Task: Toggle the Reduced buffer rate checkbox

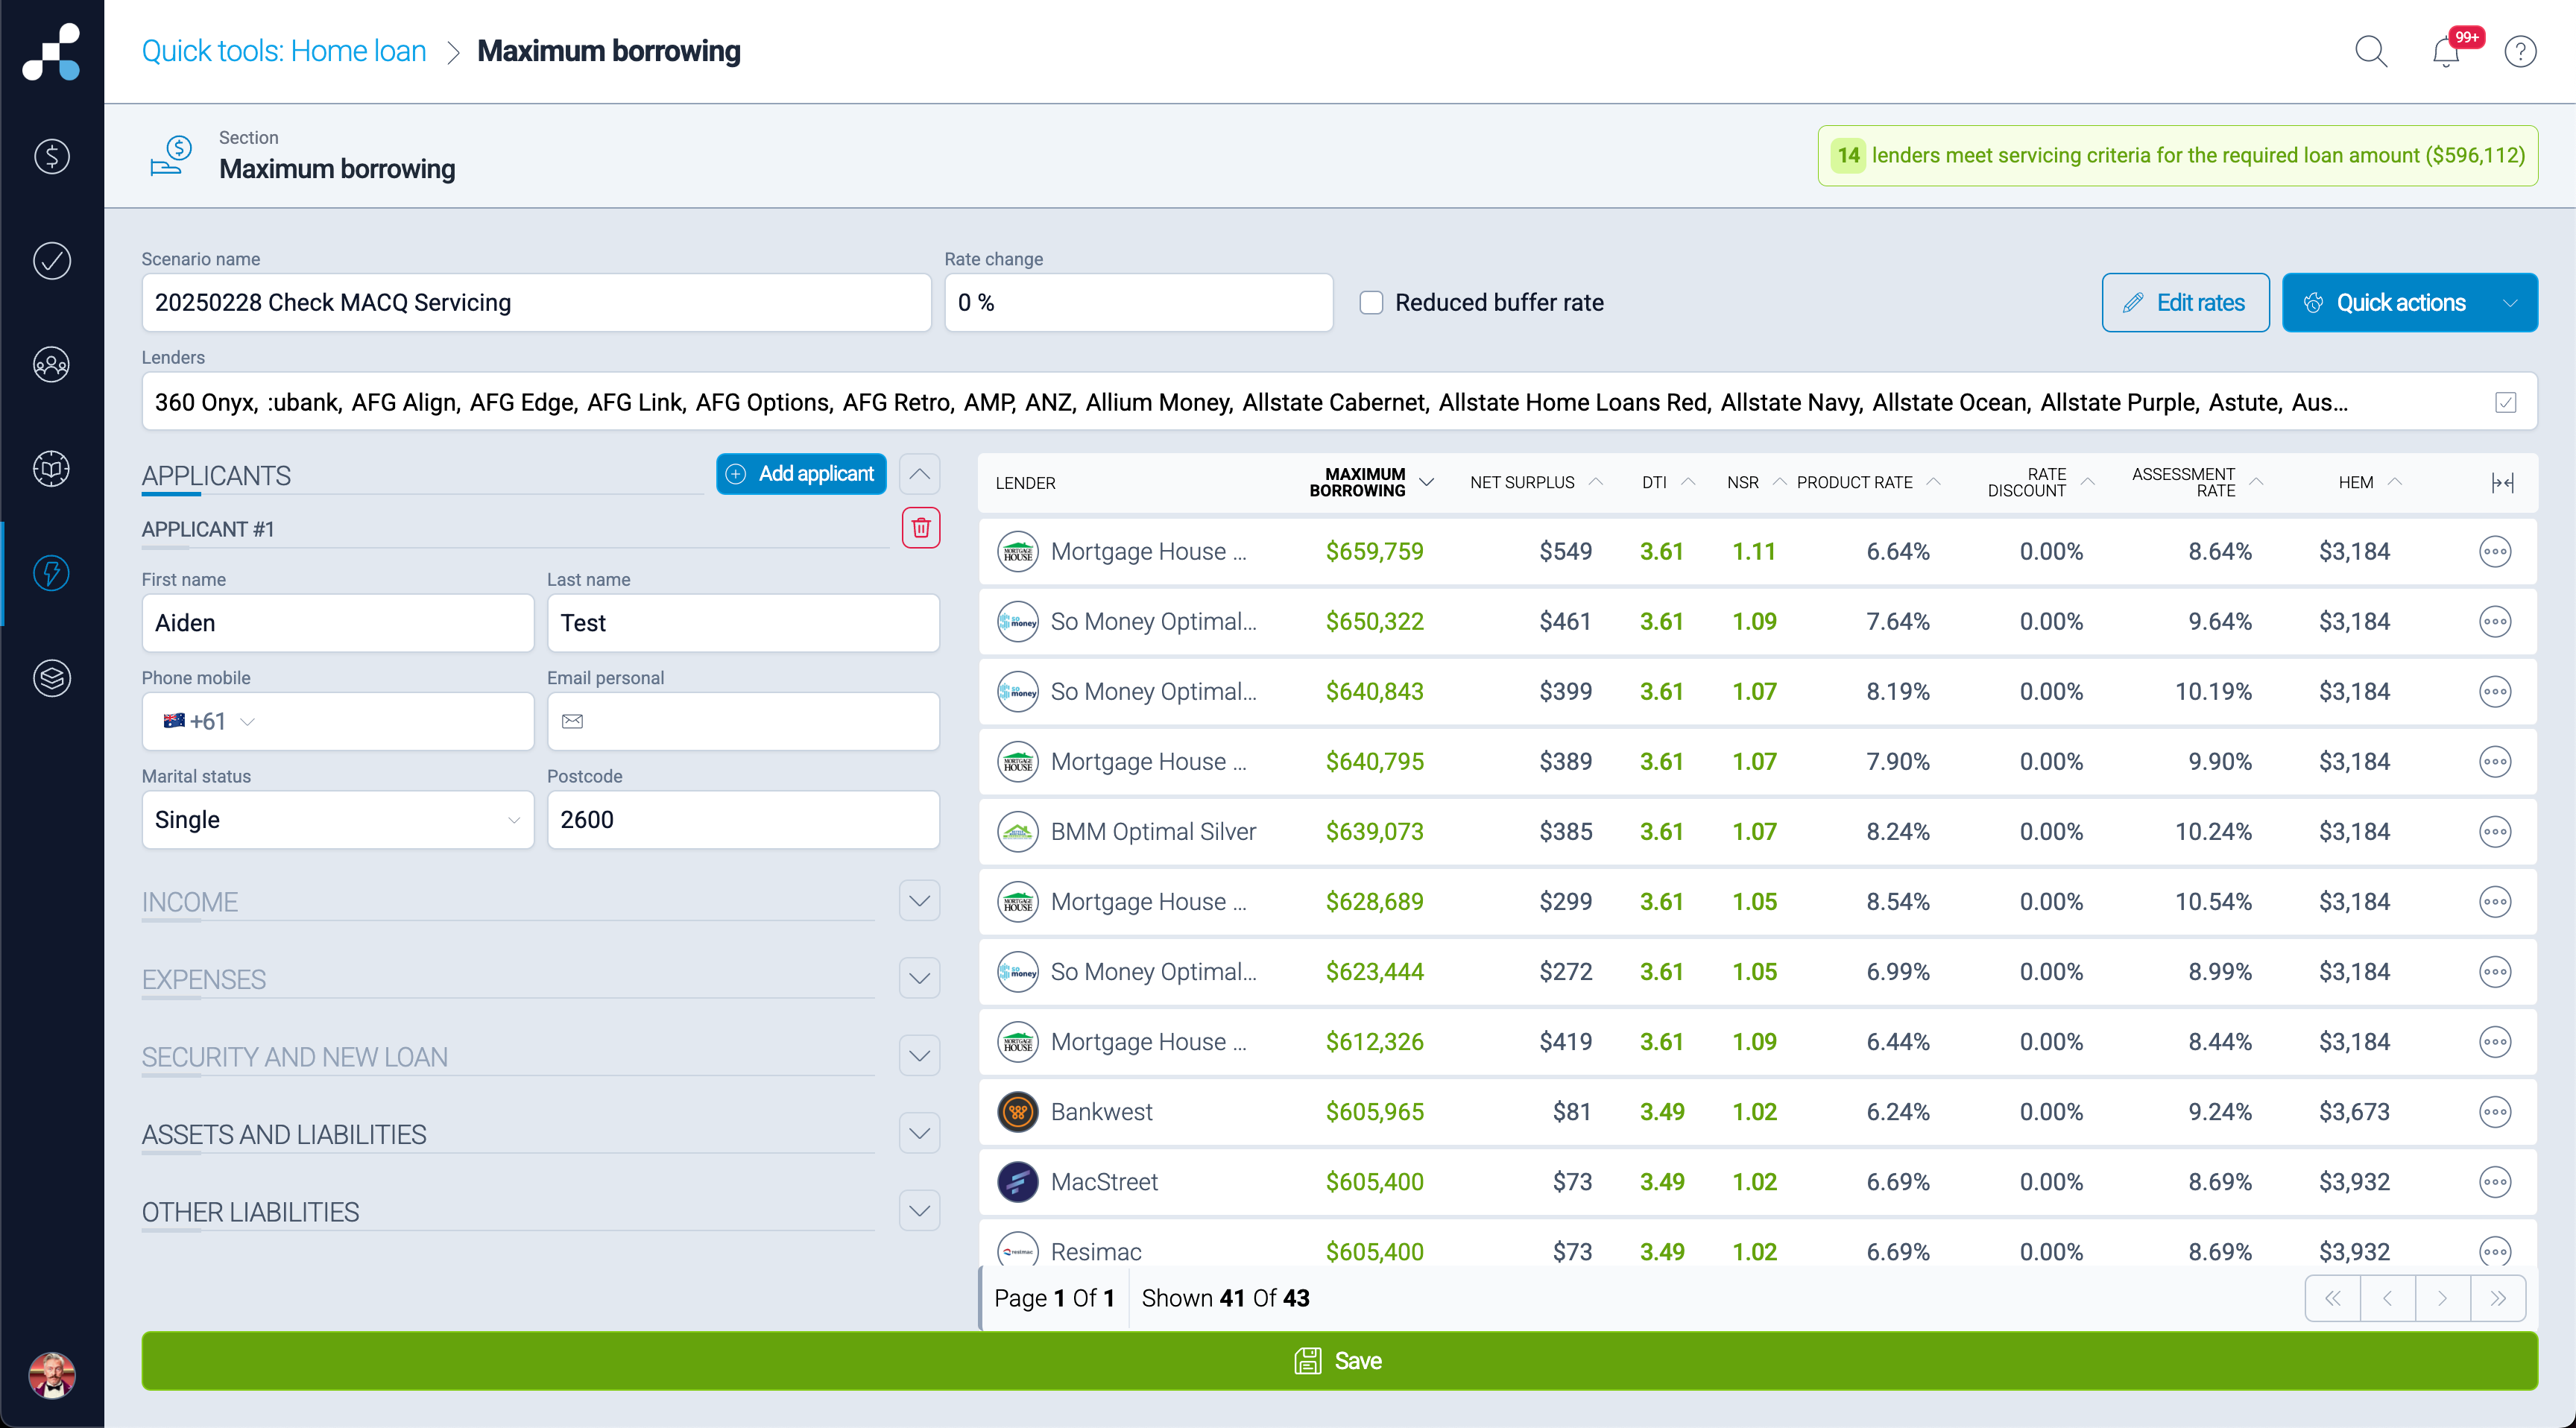Action: pos(1371,302)
